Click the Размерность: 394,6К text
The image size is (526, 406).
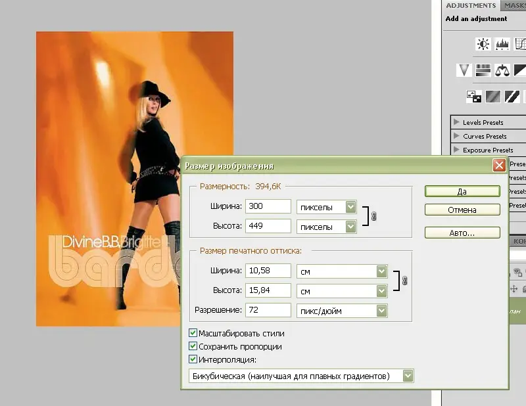(240, 187)
